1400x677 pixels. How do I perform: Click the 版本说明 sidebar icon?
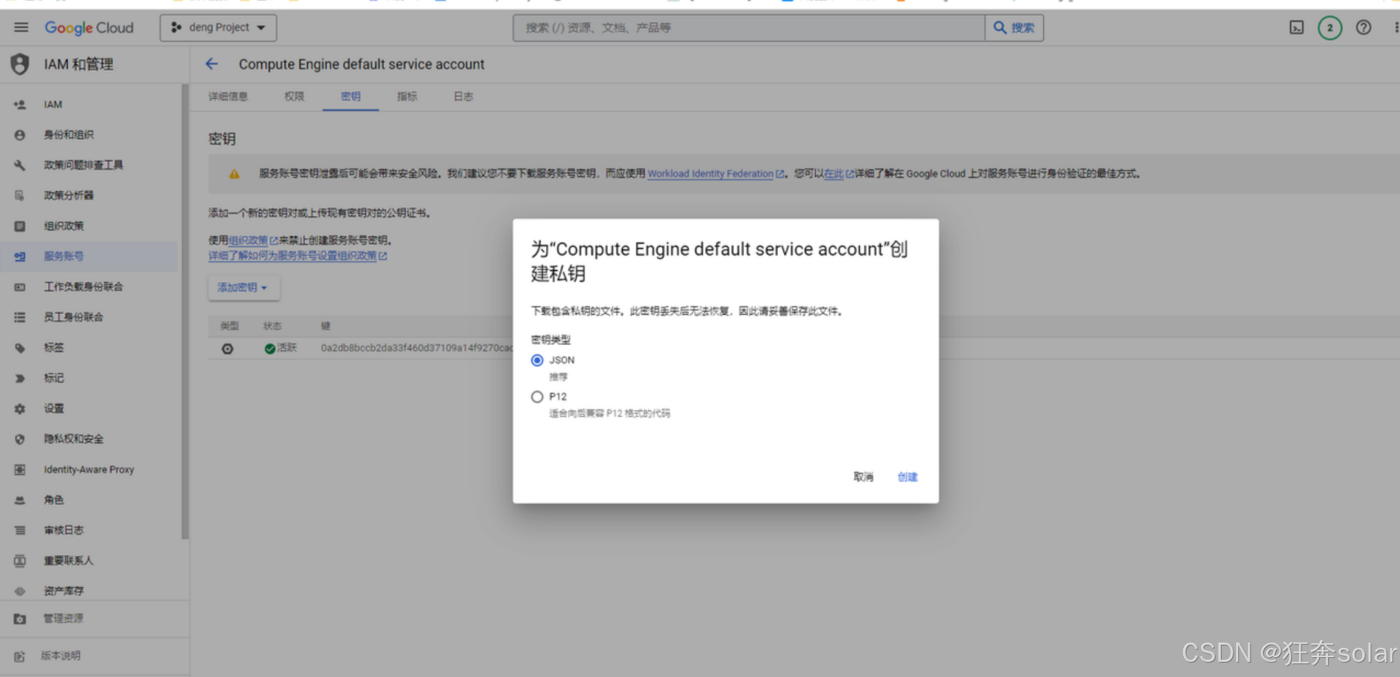coord(20,656)
